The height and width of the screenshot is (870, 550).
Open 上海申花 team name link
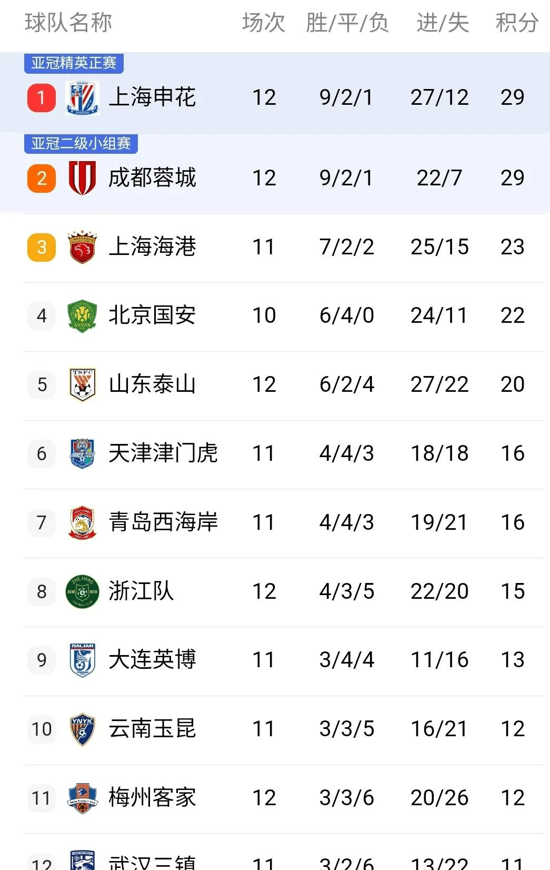coord(152,97)
